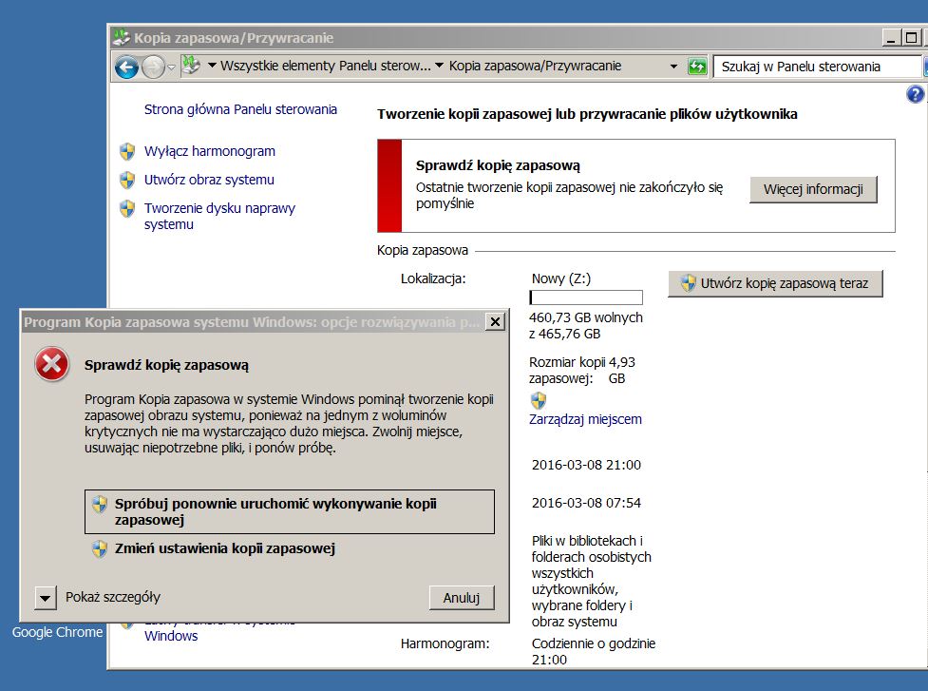Minimize the Kopia zapasowa/Przywracanie window

tap(891, 38)
